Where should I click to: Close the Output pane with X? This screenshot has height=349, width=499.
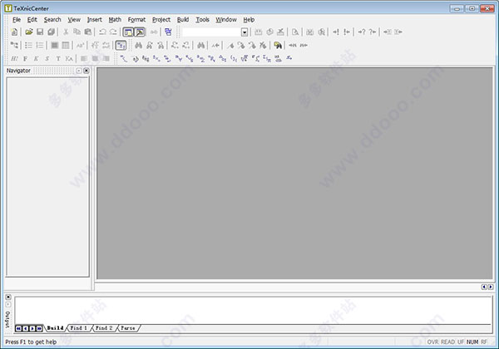coord(8,297)
